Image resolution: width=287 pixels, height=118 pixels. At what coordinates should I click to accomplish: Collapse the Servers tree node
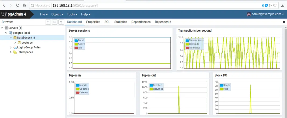click(x=2, y=28)
